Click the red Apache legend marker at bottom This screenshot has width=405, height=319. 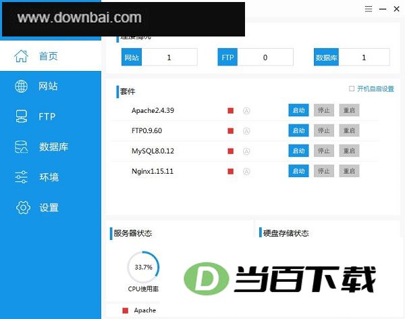click(x=126, y=310)
